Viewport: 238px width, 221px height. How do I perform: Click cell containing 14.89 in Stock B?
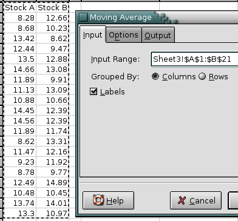point(52,182)
